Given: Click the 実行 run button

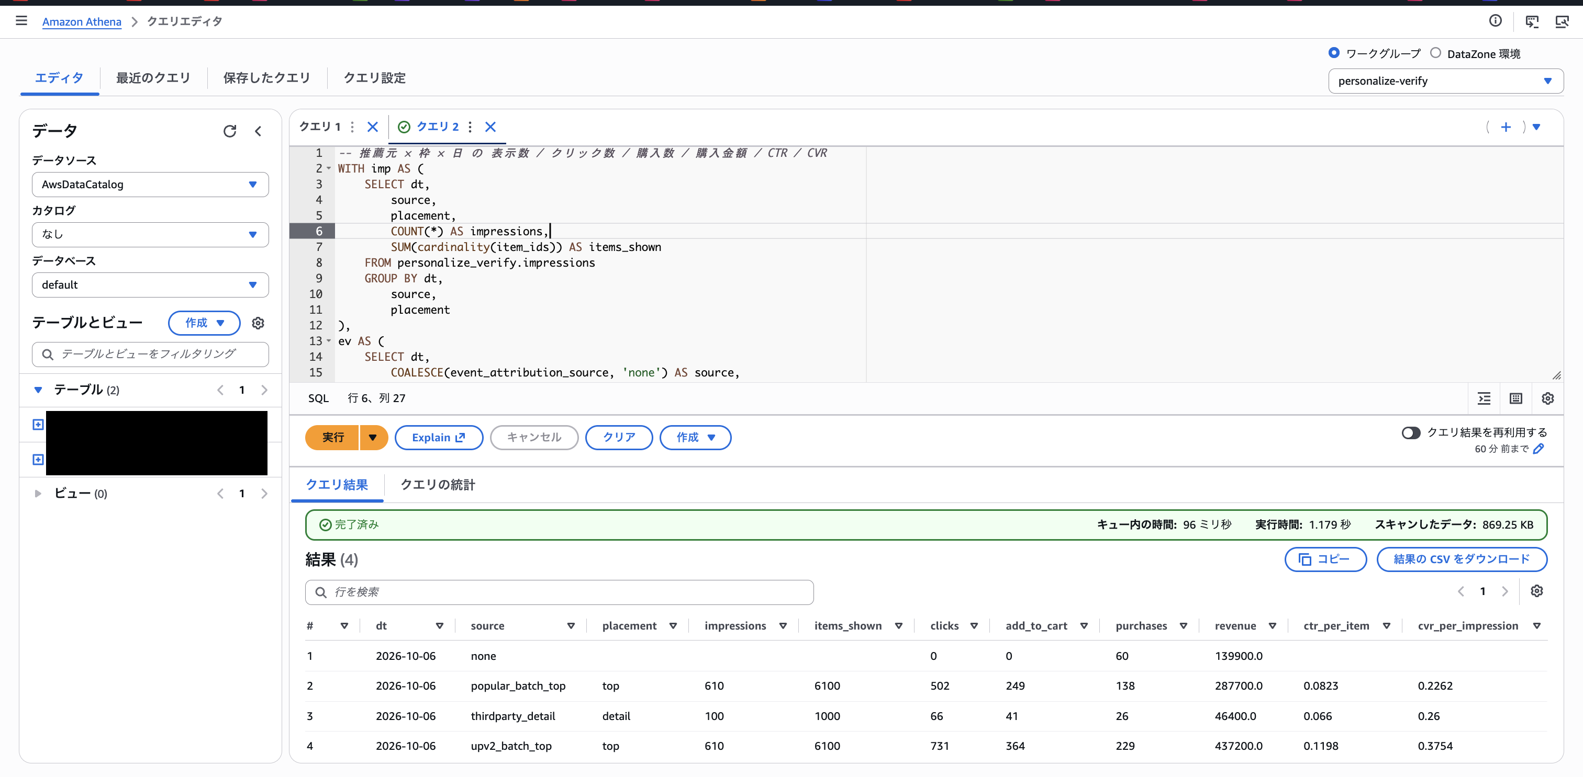Looking at the screenshot, I should click(x=332, y=438).
